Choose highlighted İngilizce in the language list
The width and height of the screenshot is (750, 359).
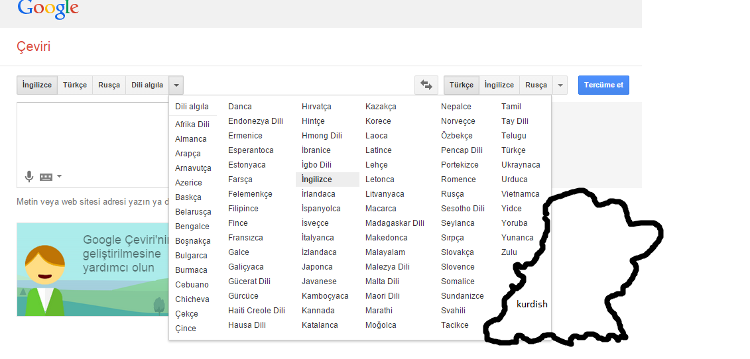coord(317,179)
